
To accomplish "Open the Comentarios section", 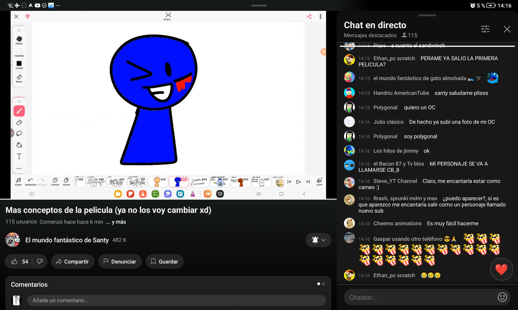I will click(29, 284).
